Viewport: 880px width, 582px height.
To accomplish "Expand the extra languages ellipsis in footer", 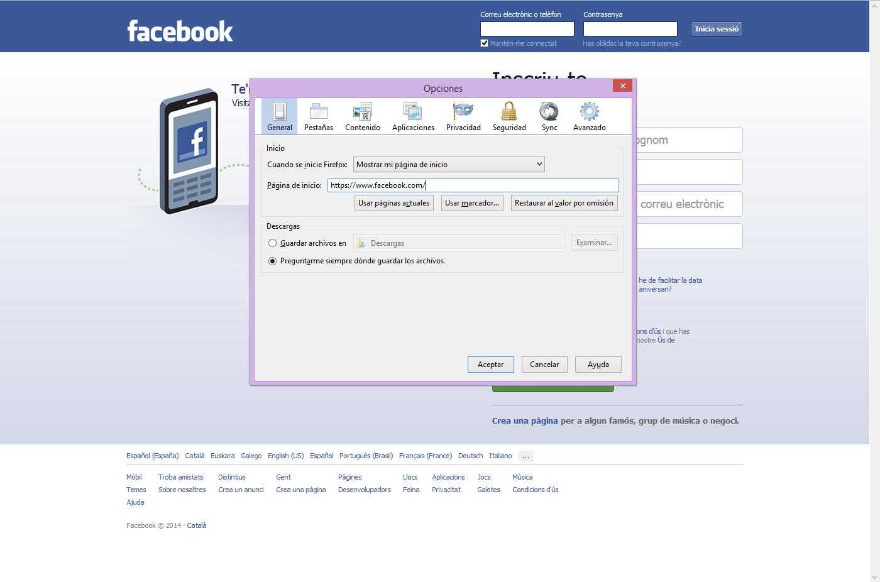I will [x=525, y=456].
